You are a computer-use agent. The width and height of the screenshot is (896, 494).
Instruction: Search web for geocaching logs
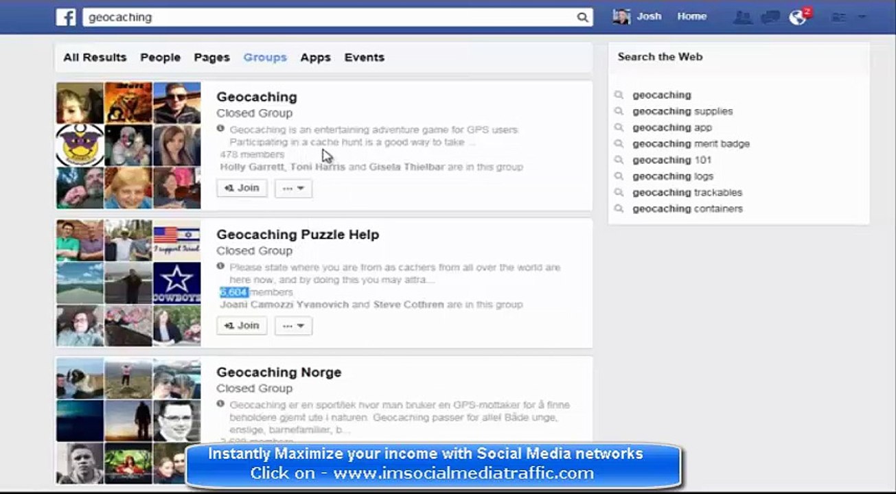tap(673, 176)
